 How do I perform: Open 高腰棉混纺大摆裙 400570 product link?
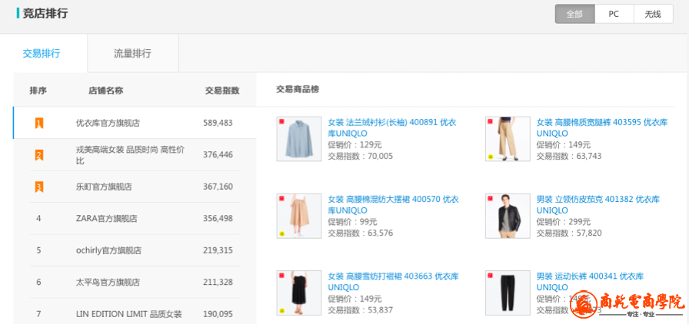tap(393, 204)
